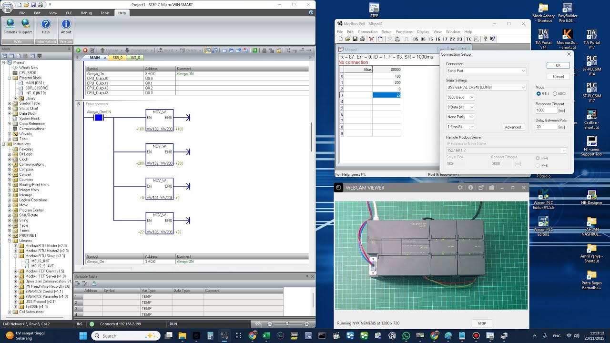The image size is (610, 343).
Task: Open webcam viewer settings gear icon
Action: pos(460,188)
